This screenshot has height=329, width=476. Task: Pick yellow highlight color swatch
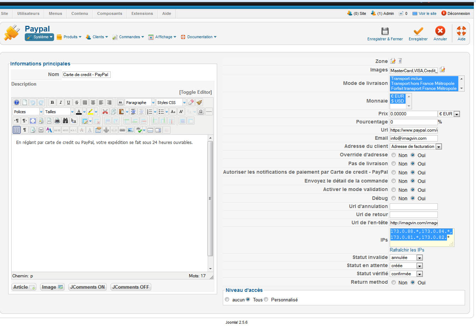click(x=91, y=111)
